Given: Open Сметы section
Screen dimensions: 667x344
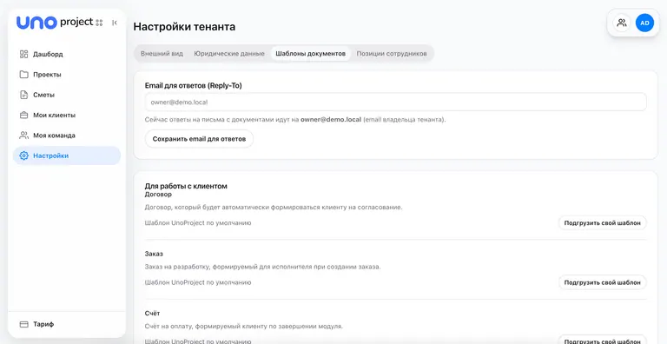Looking at the screenshot, I should pyautogui.click(x=67, y=95).
